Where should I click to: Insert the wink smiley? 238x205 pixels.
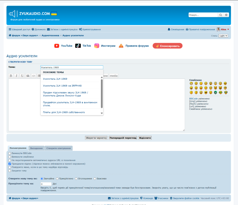pyautogui.click(x=201, y=83)
